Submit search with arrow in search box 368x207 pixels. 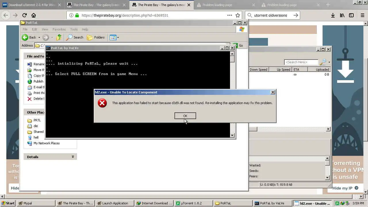pyautogui.click(x=296, y=15)
